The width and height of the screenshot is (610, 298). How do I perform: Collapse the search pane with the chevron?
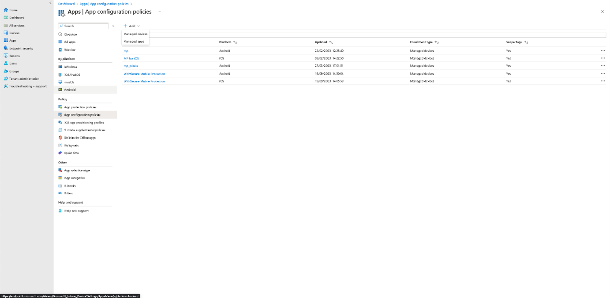point(113,25)
